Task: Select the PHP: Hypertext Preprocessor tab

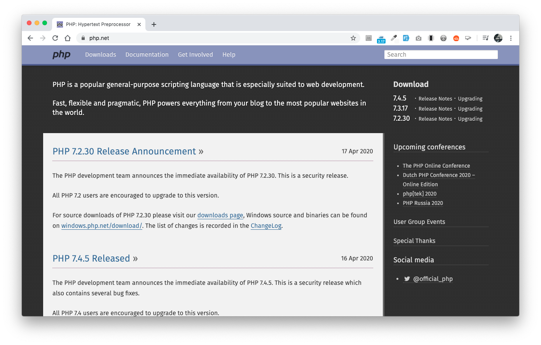Action: coord(99,24)
